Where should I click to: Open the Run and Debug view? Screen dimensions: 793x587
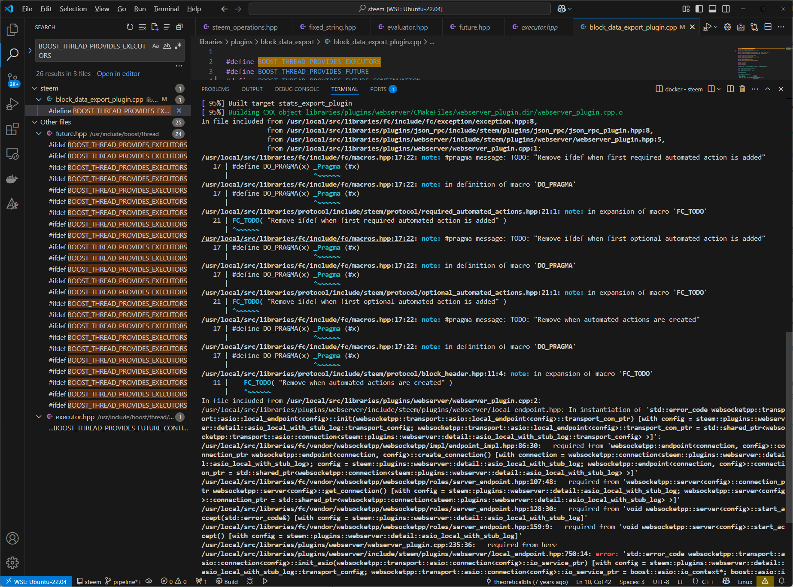click(12, 104)
